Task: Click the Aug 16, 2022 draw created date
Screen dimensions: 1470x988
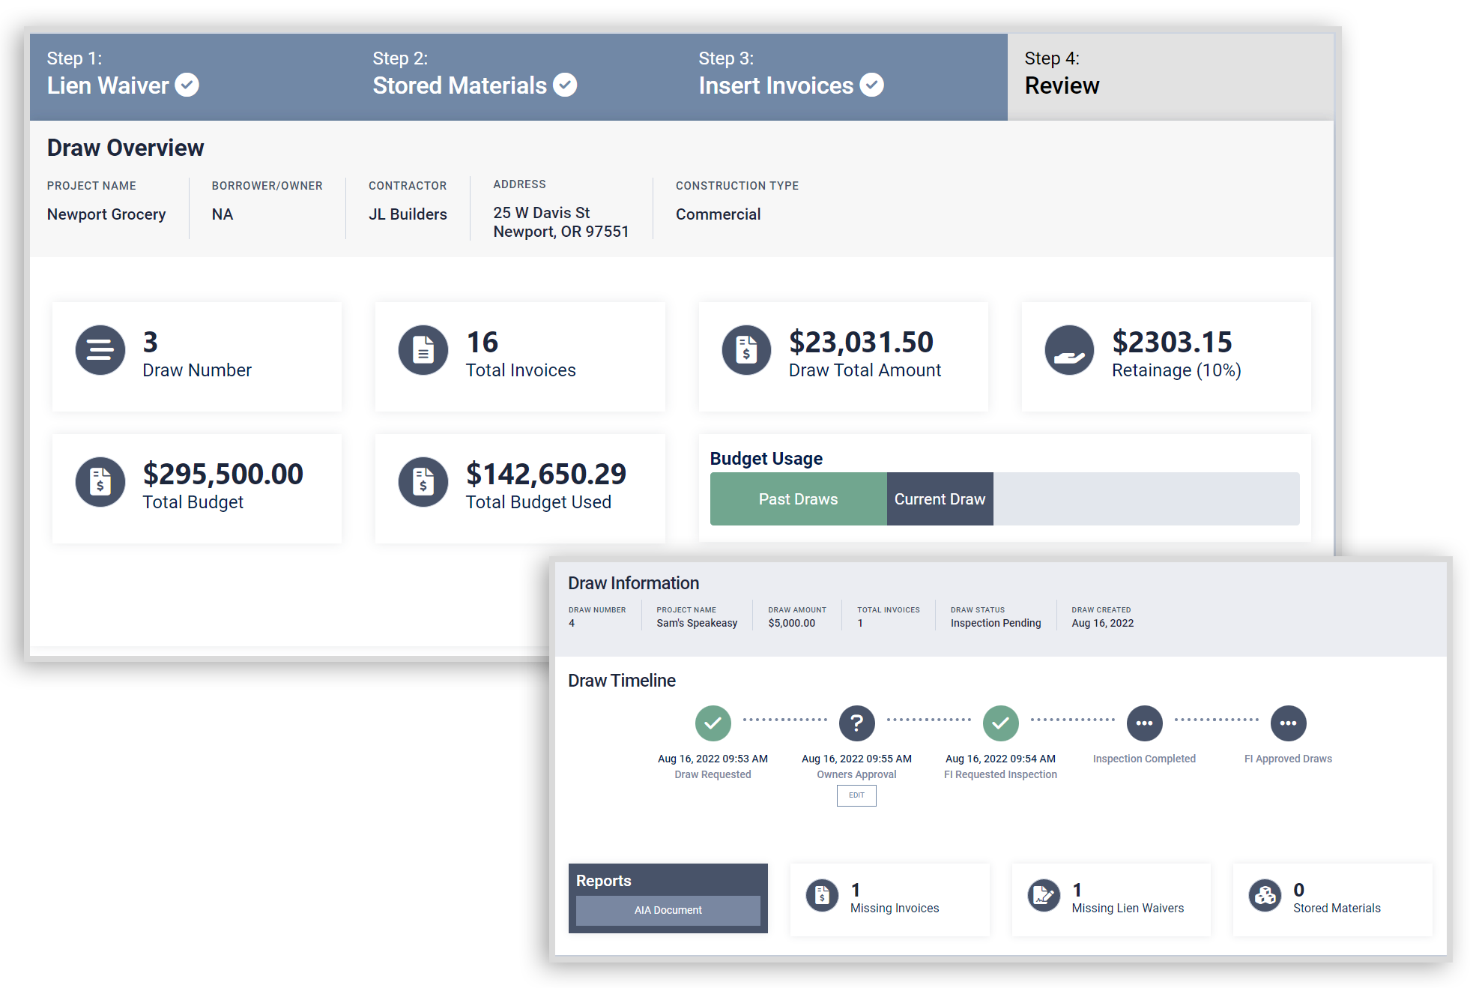Action: [x=1102, y=623]
